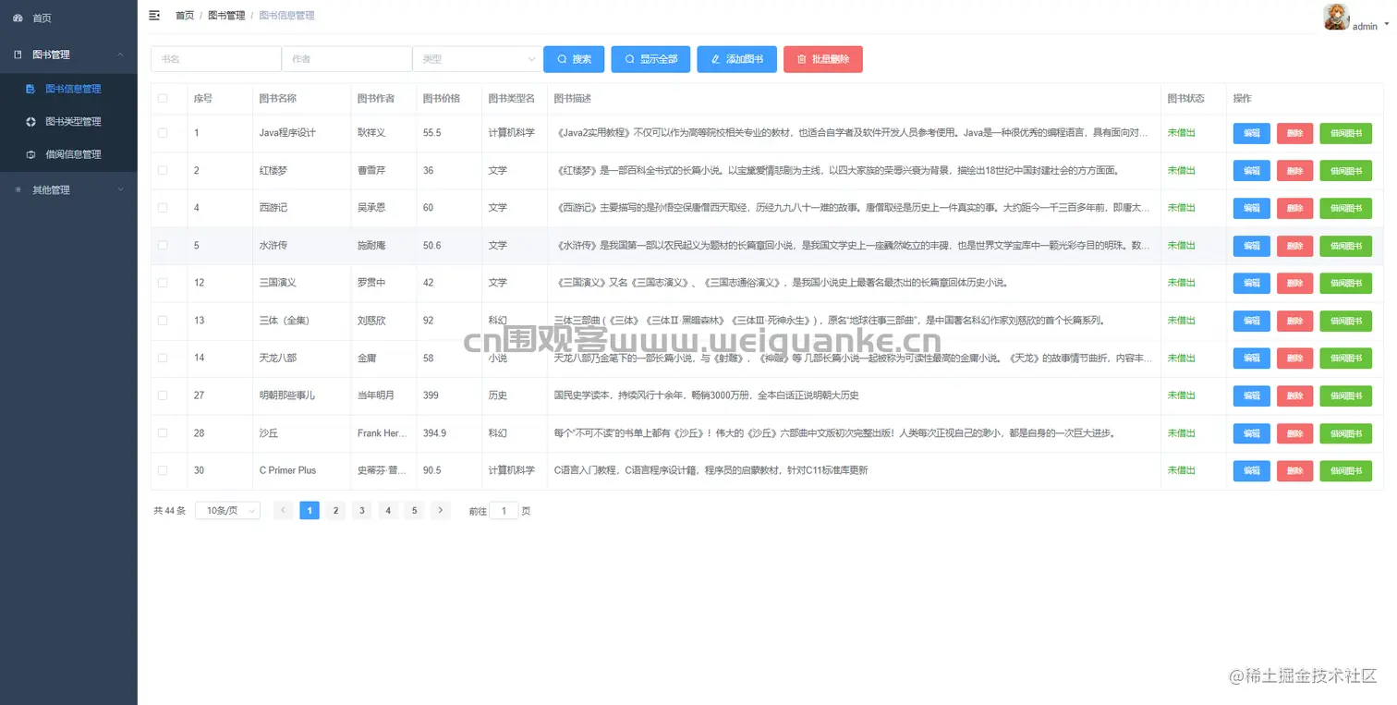Click the price cell 394.9

[x=434, y=433]
